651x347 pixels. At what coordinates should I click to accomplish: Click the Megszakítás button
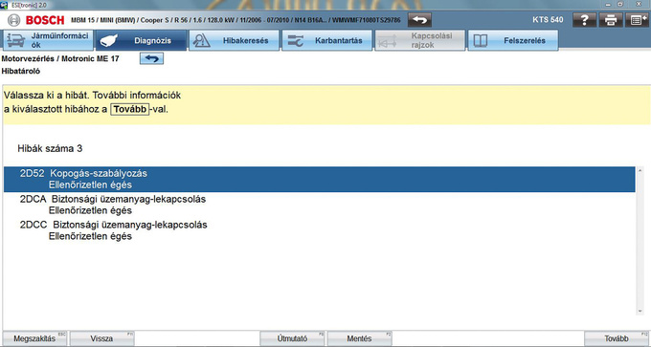[34, 338]
